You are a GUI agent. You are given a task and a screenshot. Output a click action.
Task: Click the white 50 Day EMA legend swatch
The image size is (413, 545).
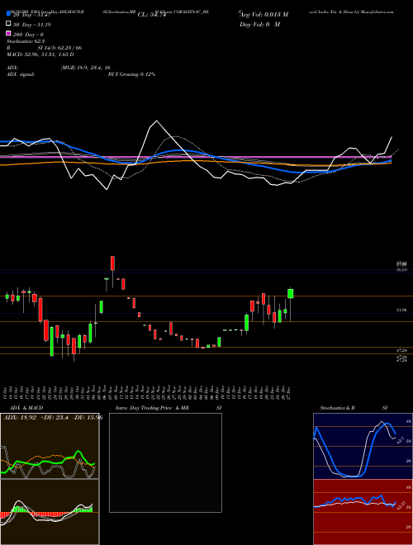8,24
